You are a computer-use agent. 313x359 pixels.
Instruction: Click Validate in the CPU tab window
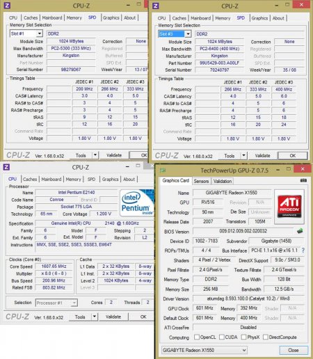[x=113, y=317]
